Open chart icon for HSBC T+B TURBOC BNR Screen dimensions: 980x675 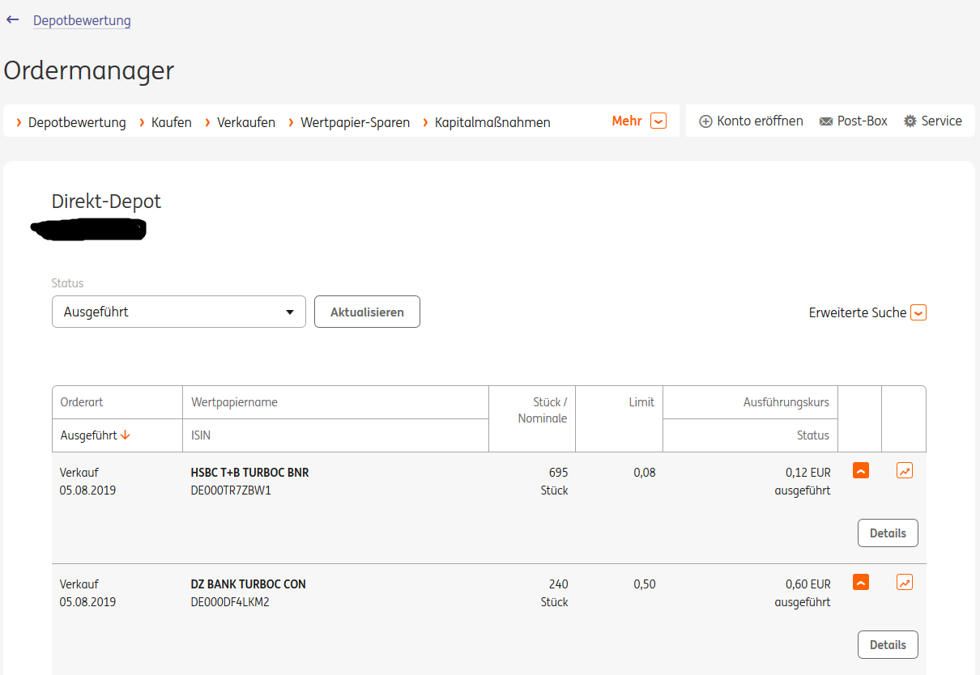[x=905, y=470]
